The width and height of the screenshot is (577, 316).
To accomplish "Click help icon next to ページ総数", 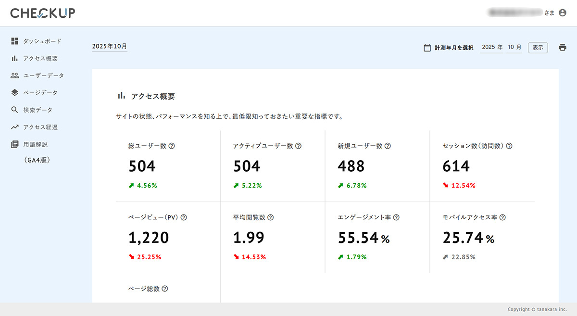I will click(x=165, y=289).
